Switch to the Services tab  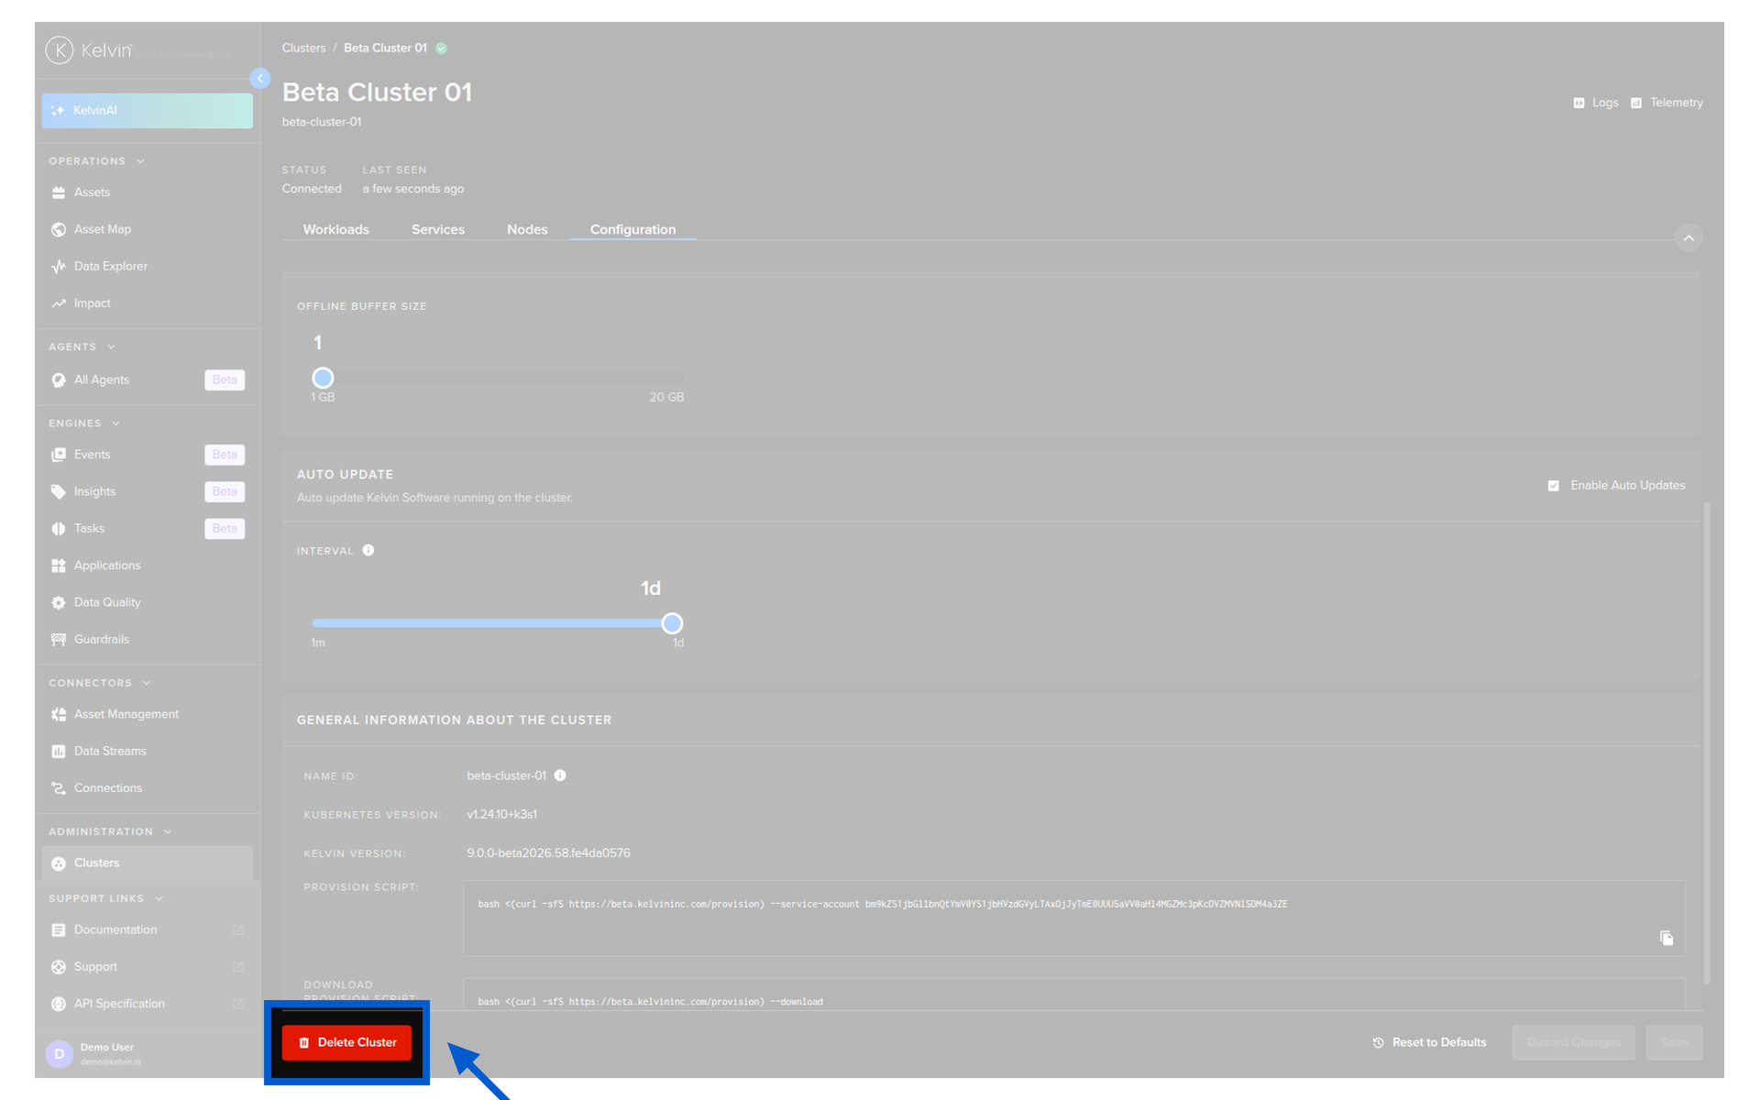[438, 229]
